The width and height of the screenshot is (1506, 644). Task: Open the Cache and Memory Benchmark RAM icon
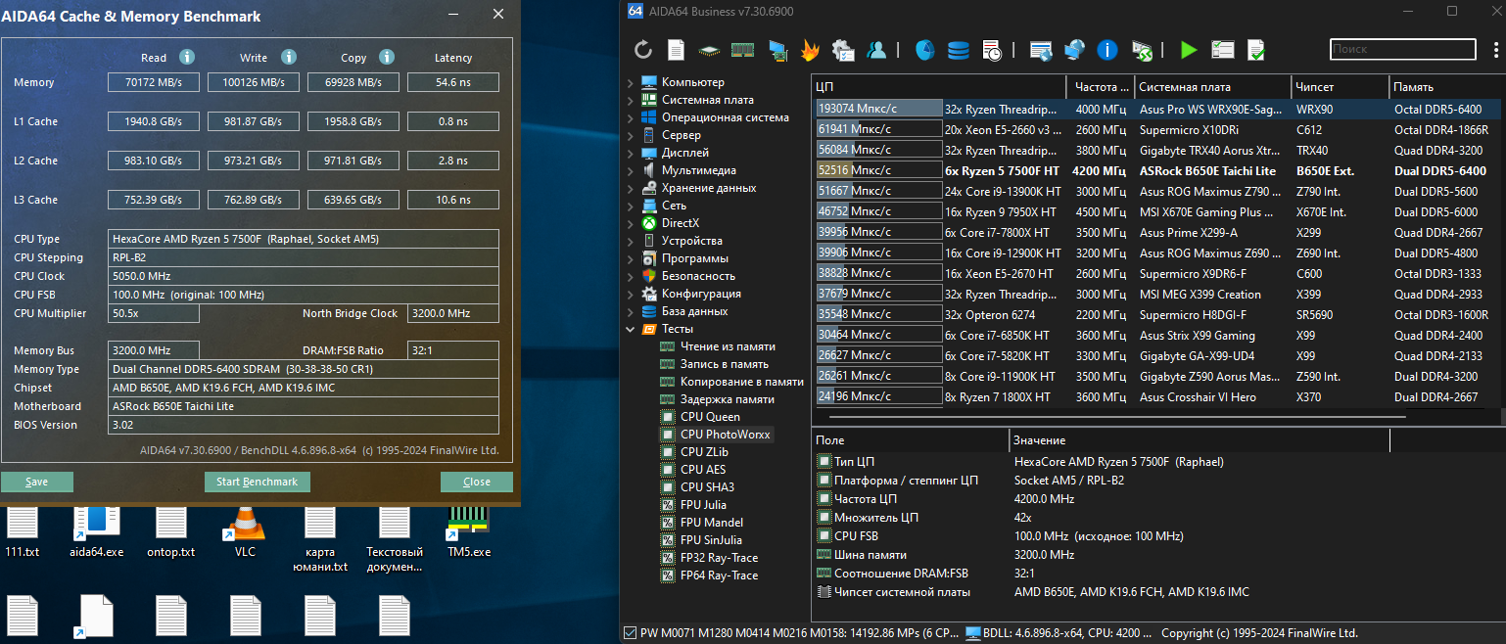(742, 50)
